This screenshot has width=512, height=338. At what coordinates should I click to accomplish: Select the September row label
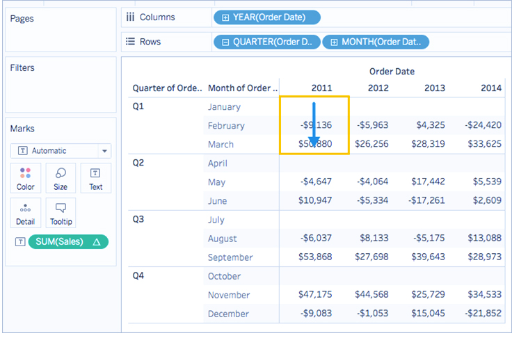[230, 257]
